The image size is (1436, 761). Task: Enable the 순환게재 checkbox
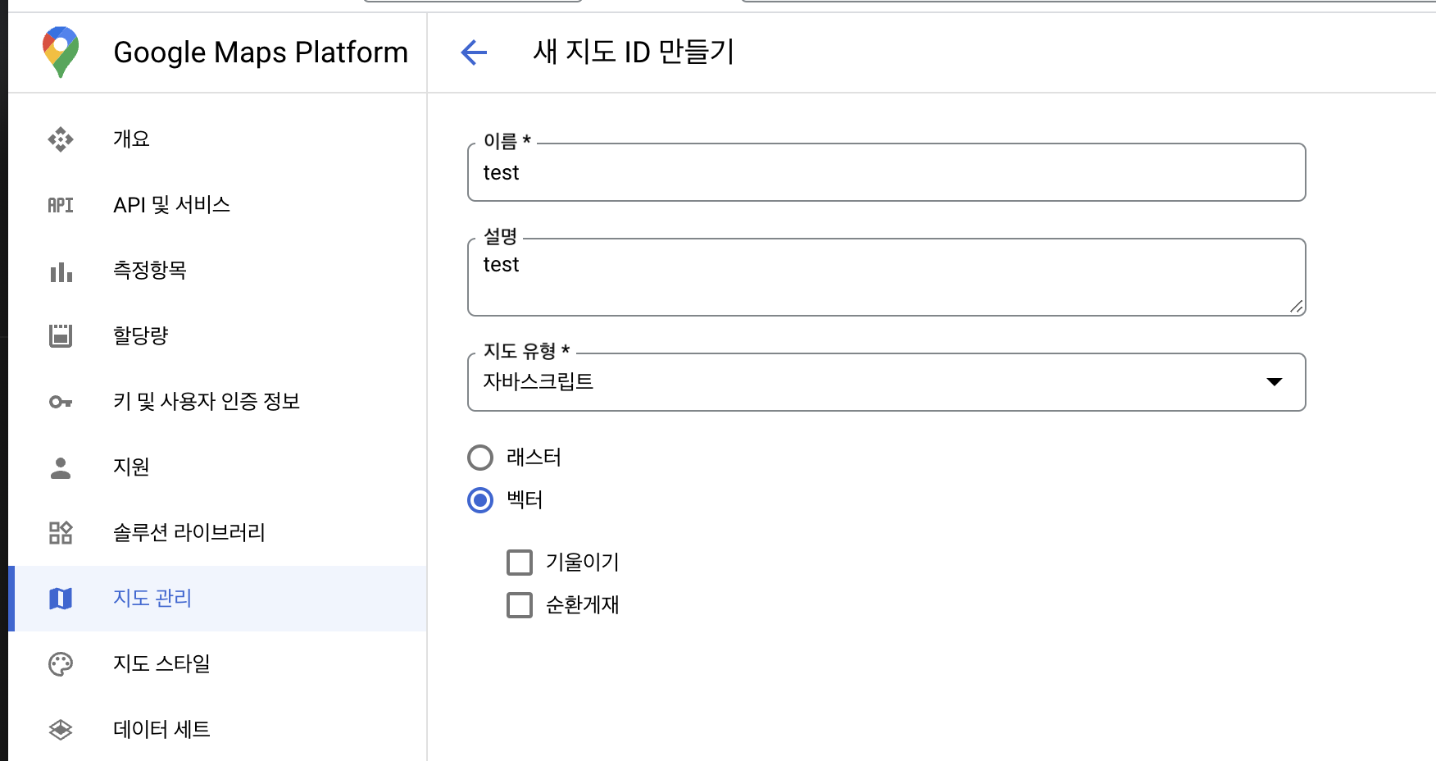(520, 605)
